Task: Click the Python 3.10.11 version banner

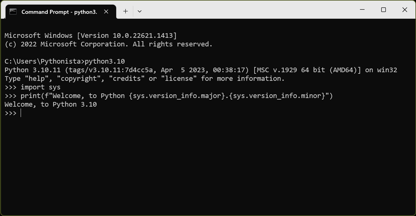Action: coord(200,70)
